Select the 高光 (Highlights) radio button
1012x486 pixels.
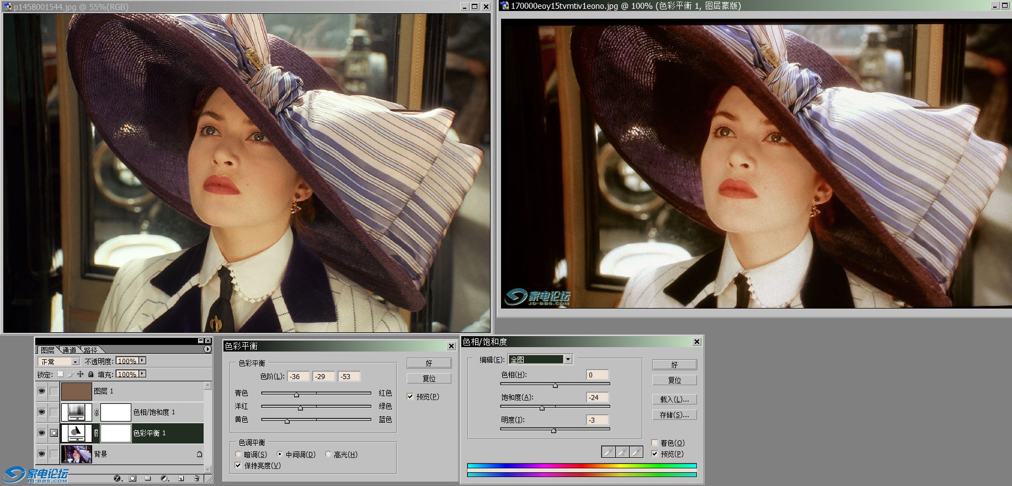(328, 455)
